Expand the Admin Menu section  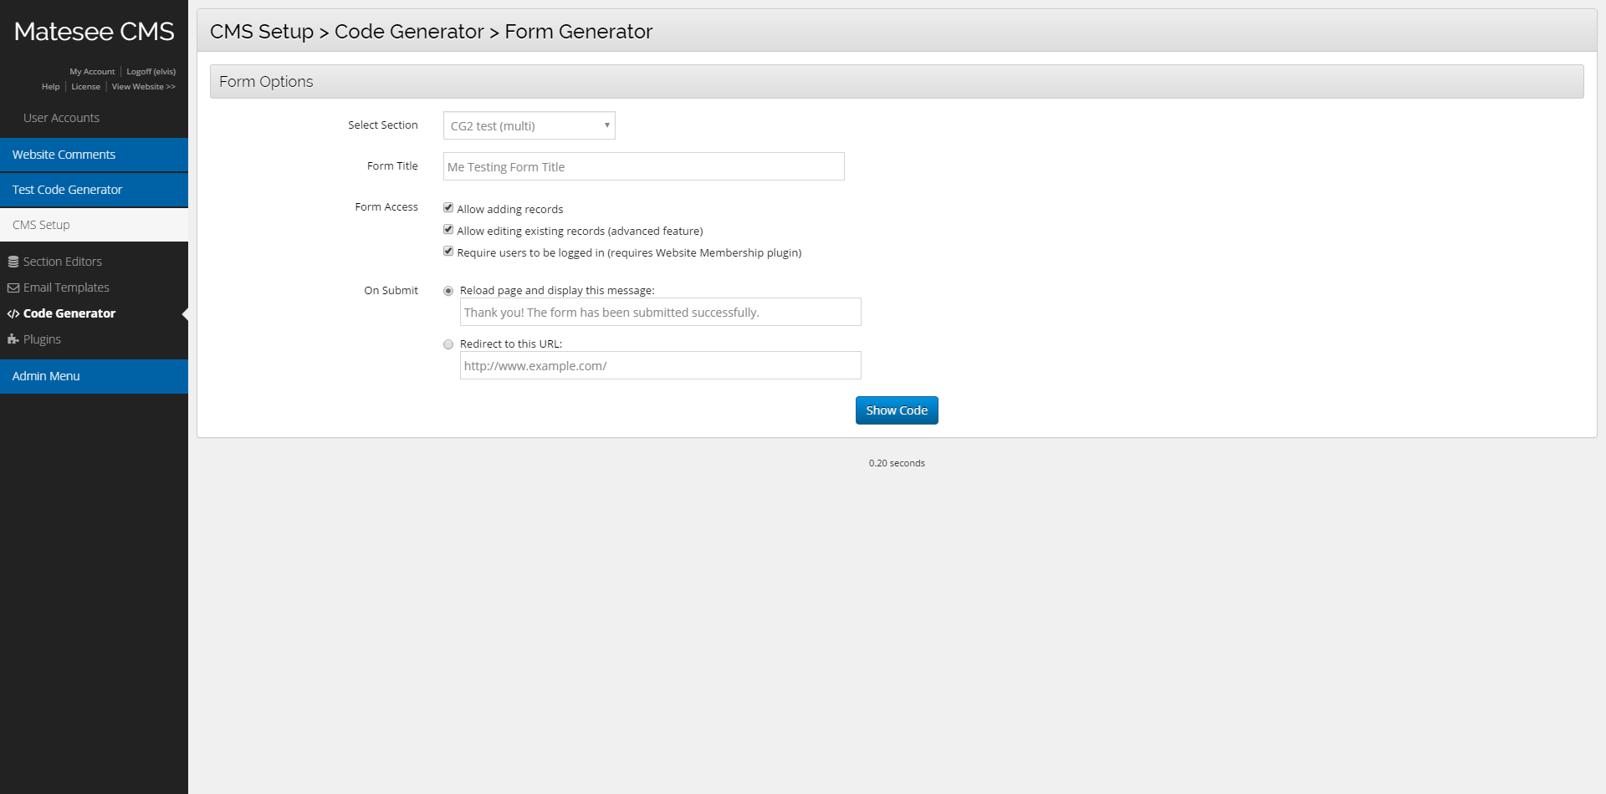[x=46, y=376]
